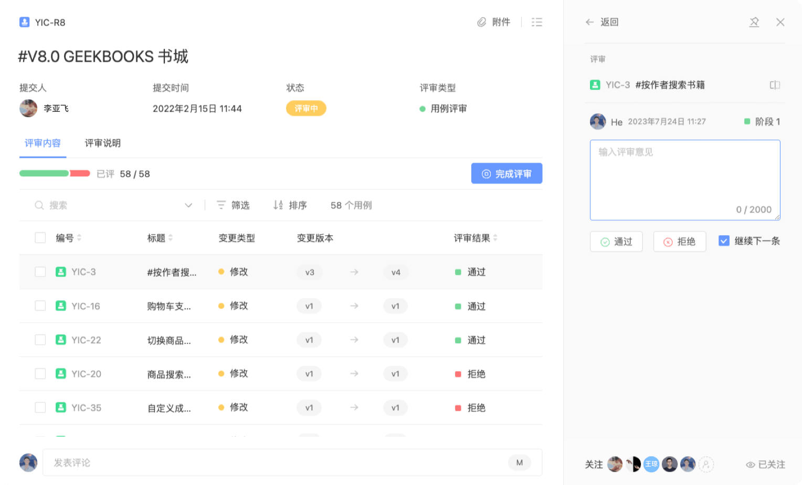
Task: Click reviewer He's avatar in the panel
Action: click(x=598, y=122)
